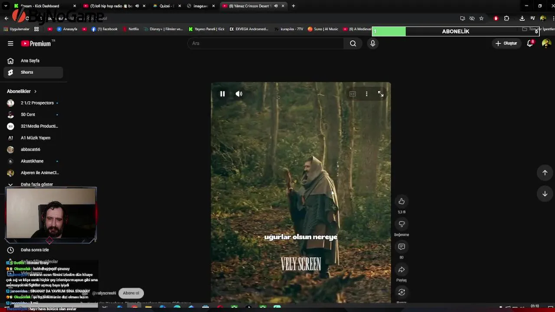
Task: Open Daha sonra izle playlist
Action: coord(33,250)
